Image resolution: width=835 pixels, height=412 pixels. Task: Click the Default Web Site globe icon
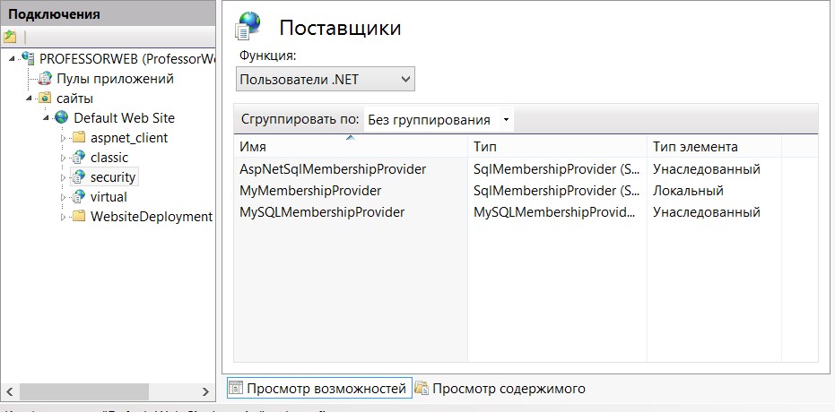tap(62, 117)
